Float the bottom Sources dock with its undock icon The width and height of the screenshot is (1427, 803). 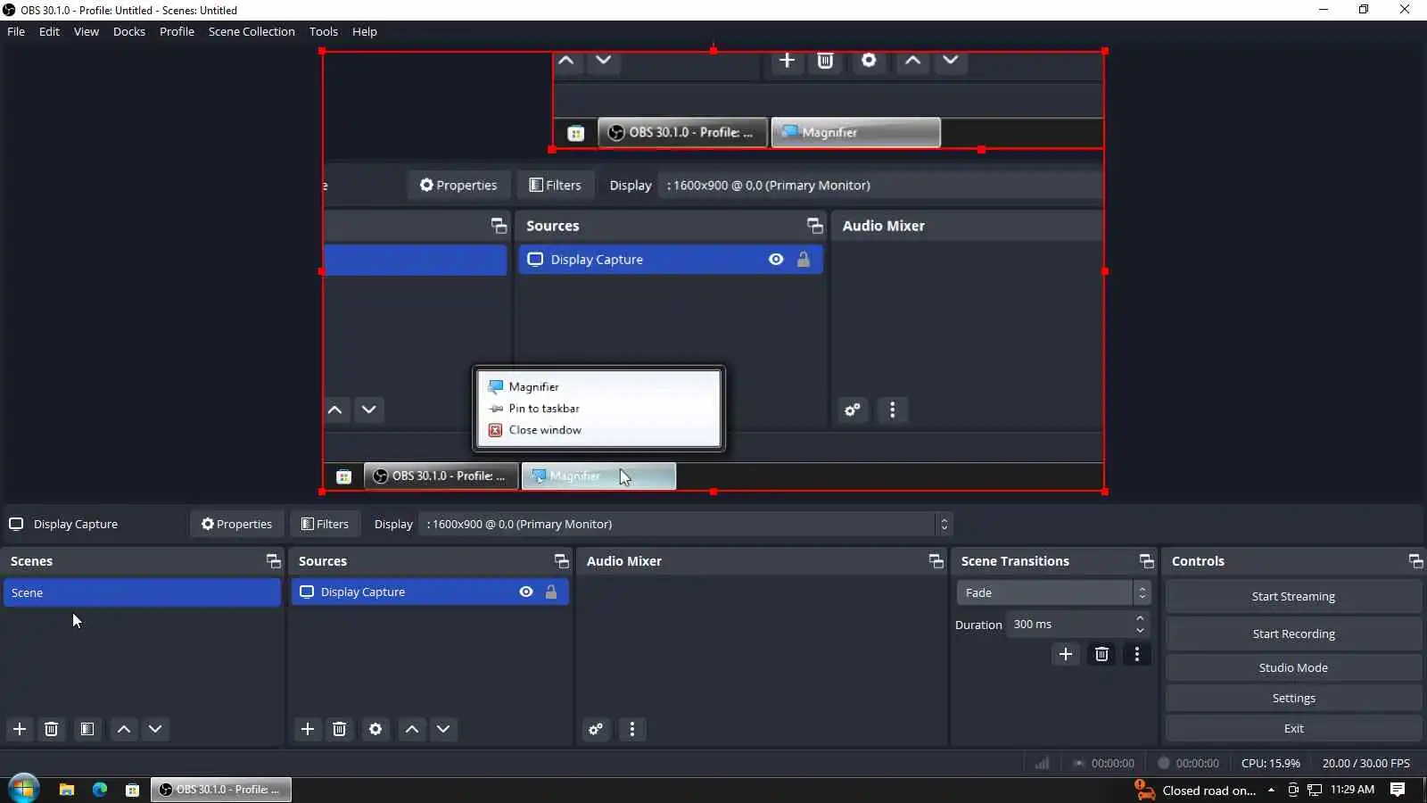pos(561,561)
